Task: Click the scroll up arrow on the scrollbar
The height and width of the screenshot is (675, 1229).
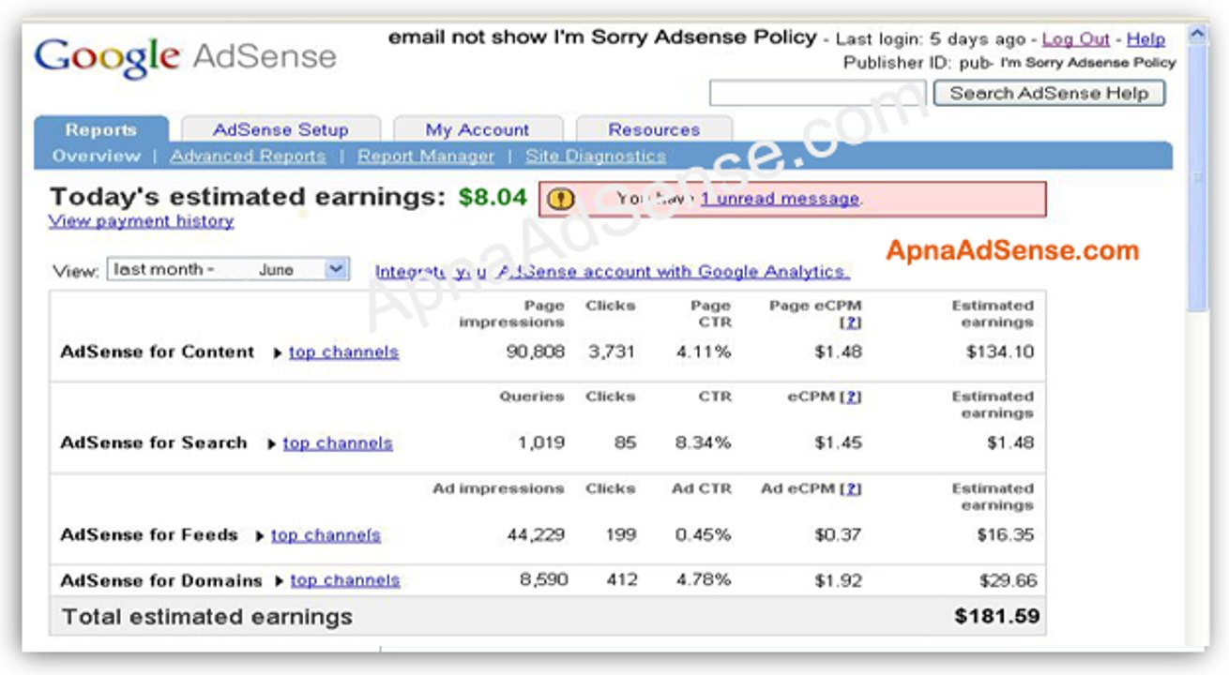Action: point(1196,36)
